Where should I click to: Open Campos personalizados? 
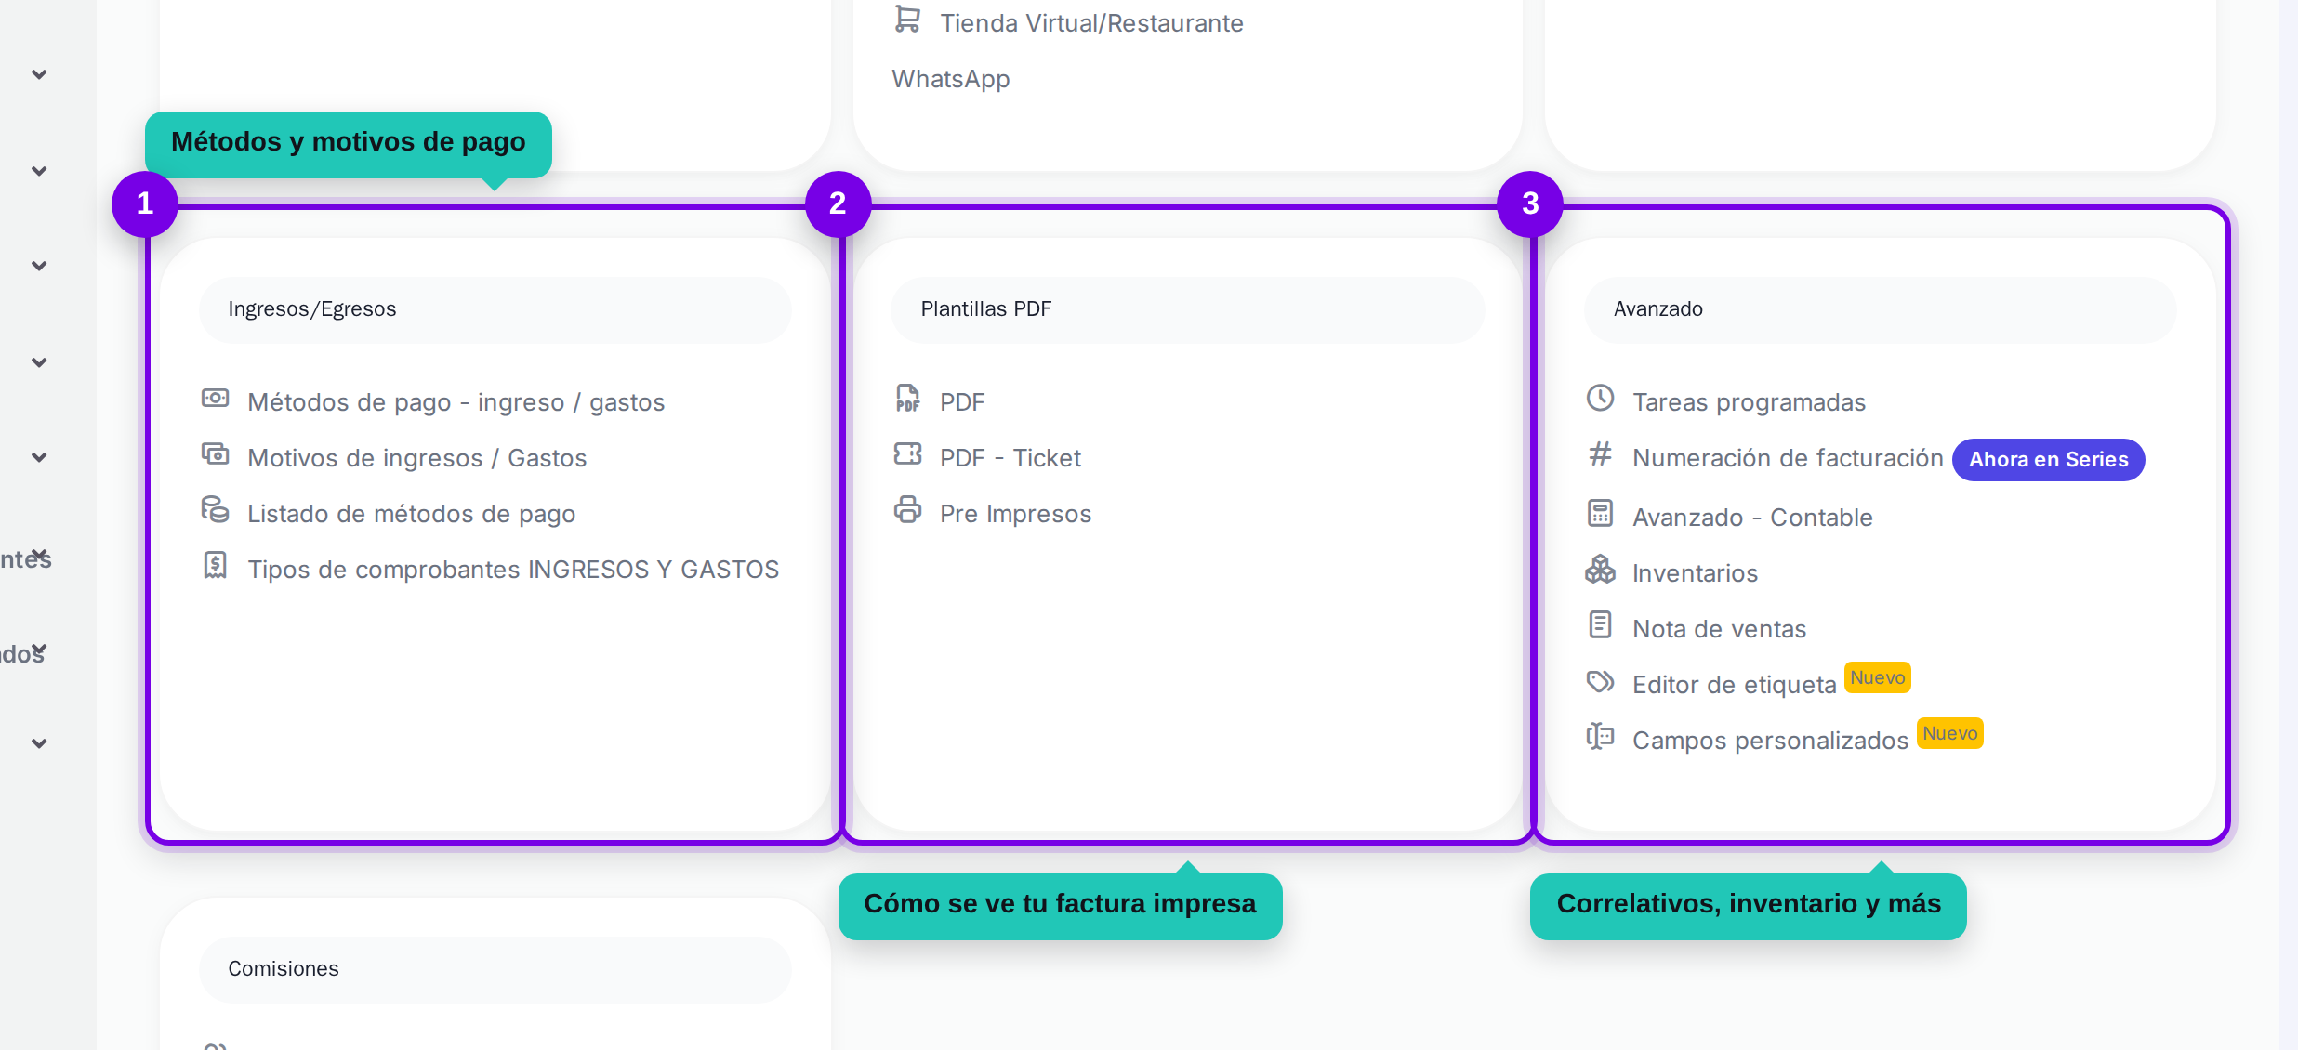(x=1770, y=741)
